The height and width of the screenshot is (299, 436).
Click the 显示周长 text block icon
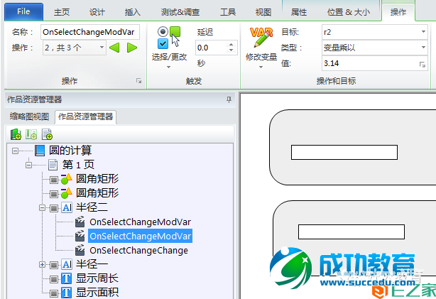67,278
